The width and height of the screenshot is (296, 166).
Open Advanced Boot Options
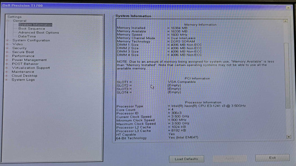[38, 32]
